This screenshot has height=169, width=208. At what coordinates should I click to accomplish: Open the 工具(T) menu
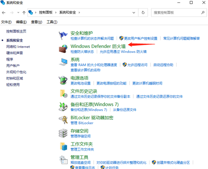[x=52, y=22]
